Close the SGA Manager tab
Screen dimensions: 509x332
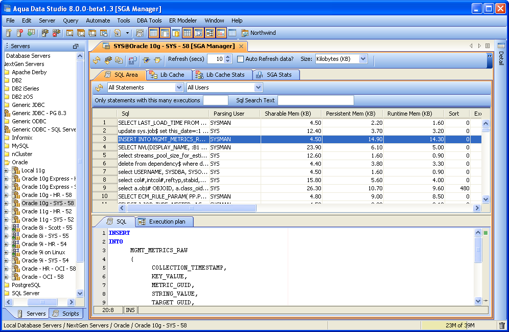coord(241,46)
